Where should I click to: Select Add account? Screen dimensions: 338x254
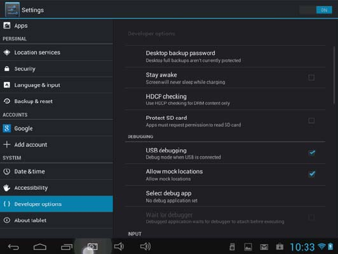coord(56,145)
